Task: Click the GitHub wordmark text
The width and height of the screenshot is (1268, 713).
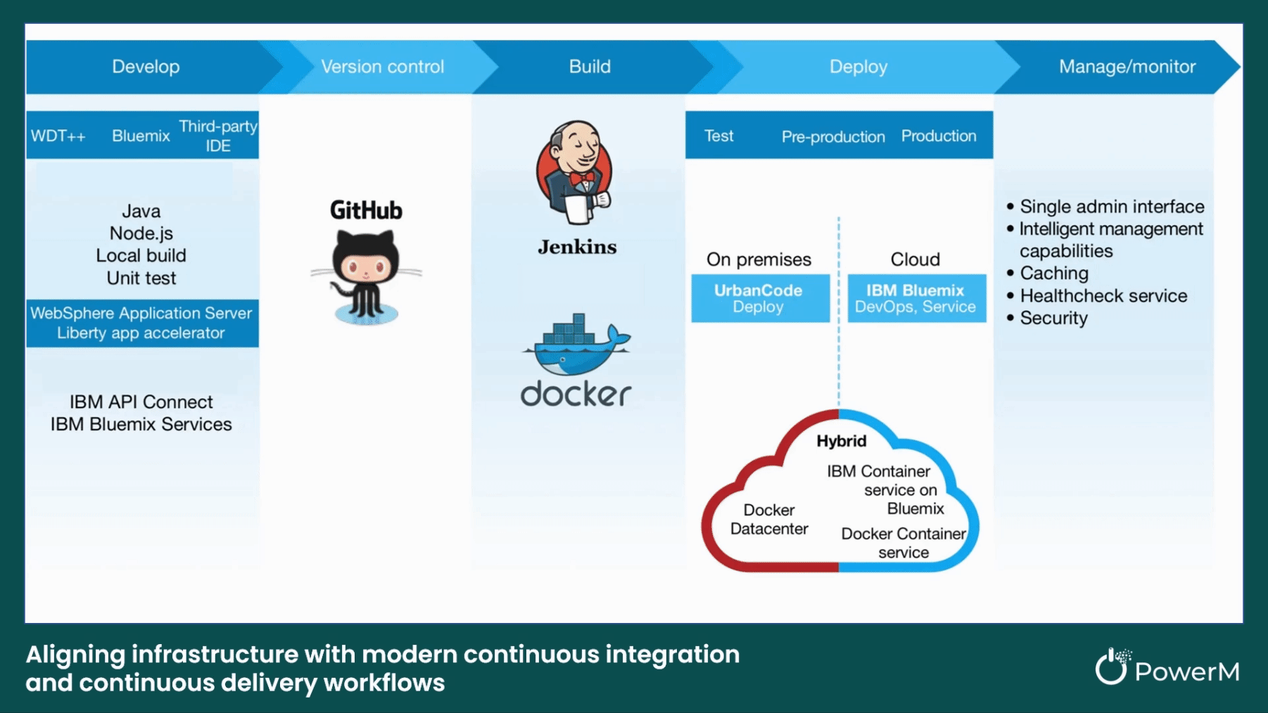Action: pyautogui.click(x=366, y=210)
